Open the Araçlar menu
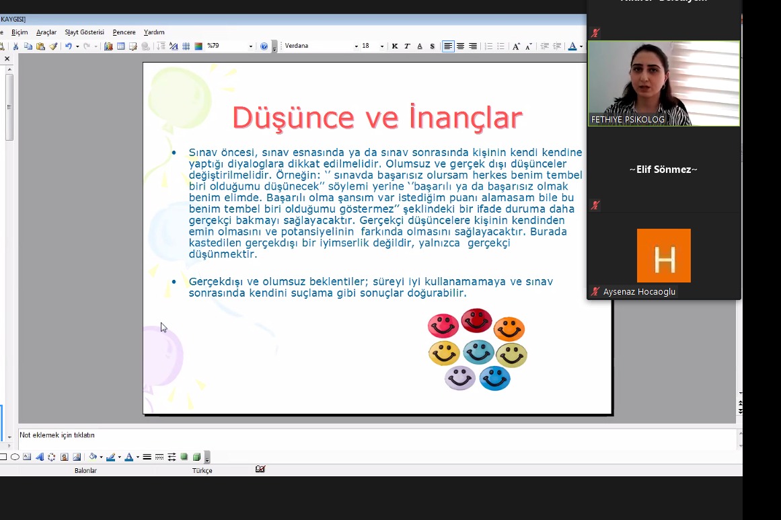The height and width of the screenshot is (520, 781). pyautogui.click(x=46, y=32)
